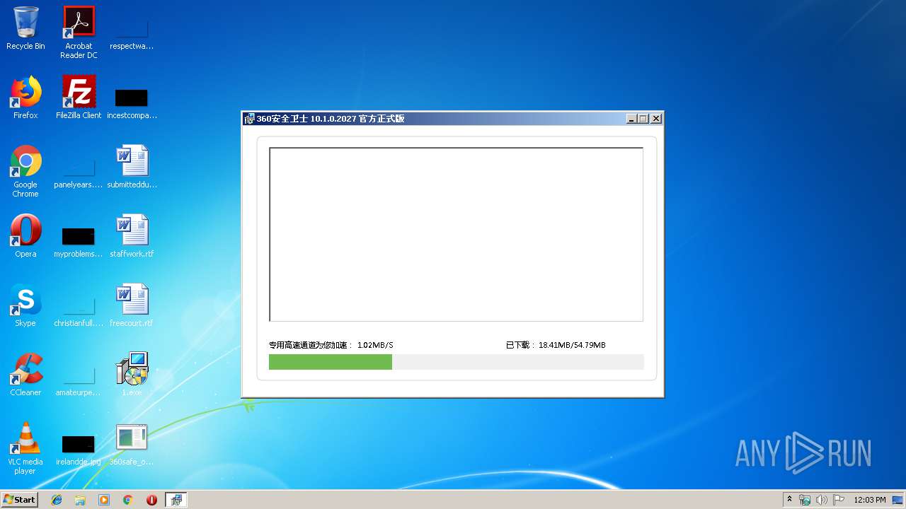Open the volume control tray icon
This screenshot has width=906, height=509.
click(x=821, y=500)
